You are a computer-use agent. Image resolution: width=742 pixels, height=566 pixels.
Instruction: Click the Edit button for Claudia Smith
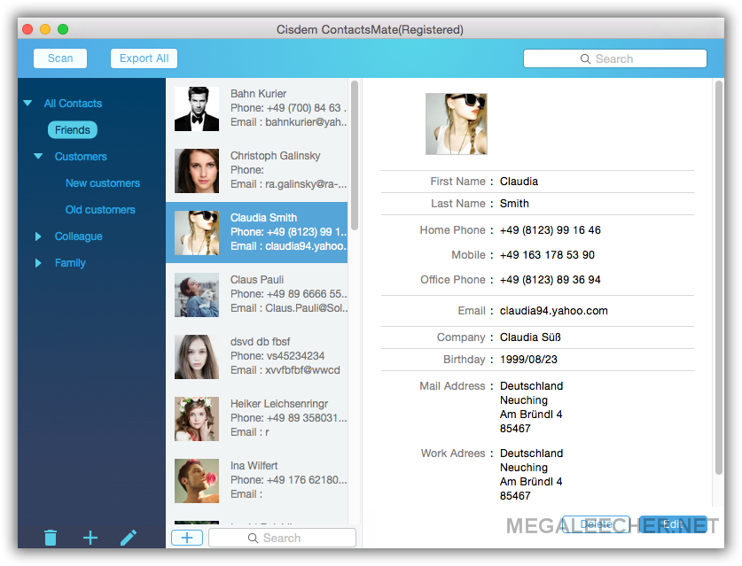pos(673,524)
